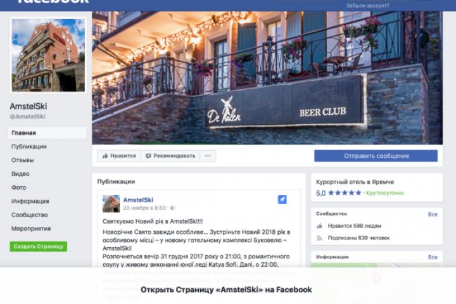Open the three-dots more options button
456x304 pixels.
208,156
